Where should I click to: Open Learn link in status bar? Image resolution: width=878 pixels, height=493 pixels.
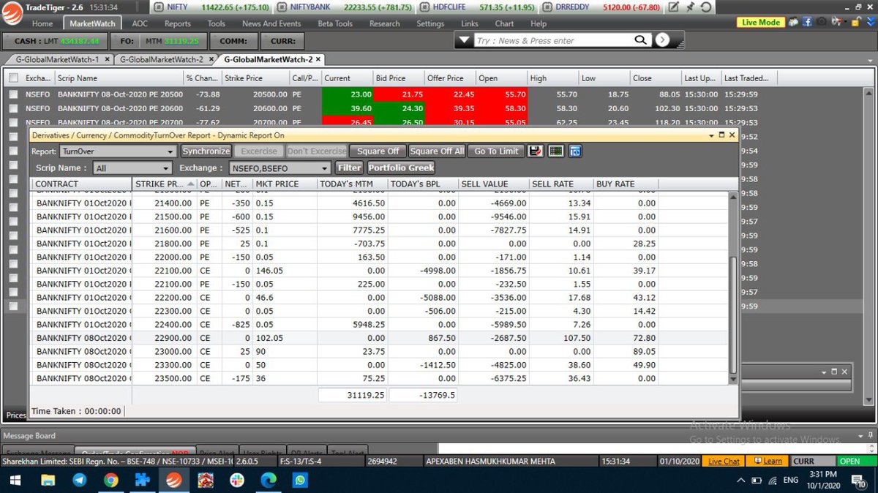(x=769, y=462)
